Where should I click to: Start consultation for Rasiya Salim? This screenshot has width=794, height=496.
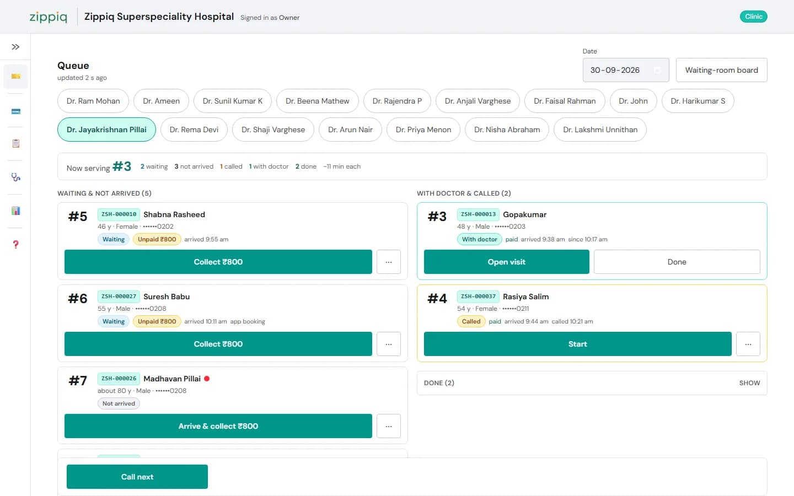[578, 344]
